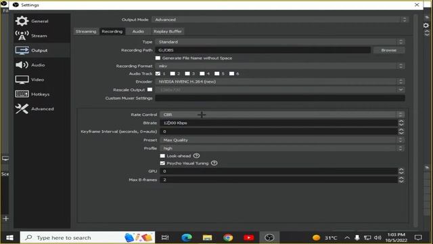Open Video settings monitor icon
Image resolution: width=433 pixels, height=244 pixels.
click(x=22, y=80)
